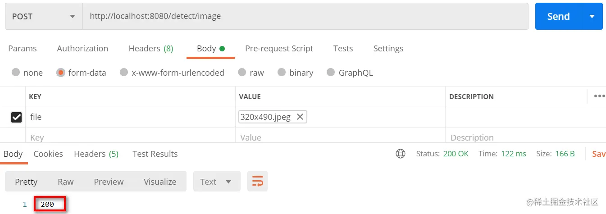Open the POST method dropdown
The width and height of the screenshot is (606, 214).
pyautogui.click(x=44, y=17)
